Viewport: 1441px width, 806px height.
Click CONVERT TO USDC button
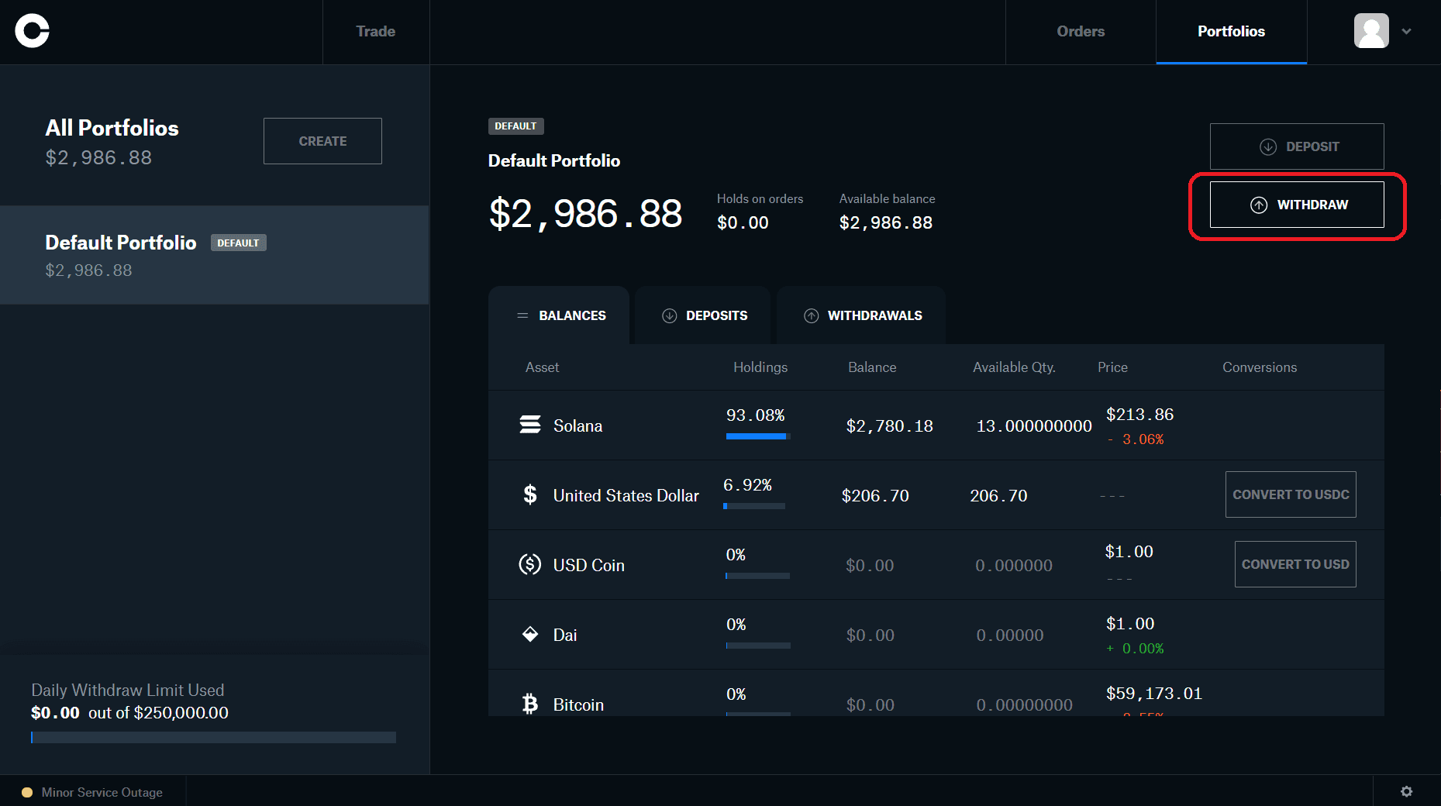1291,494
